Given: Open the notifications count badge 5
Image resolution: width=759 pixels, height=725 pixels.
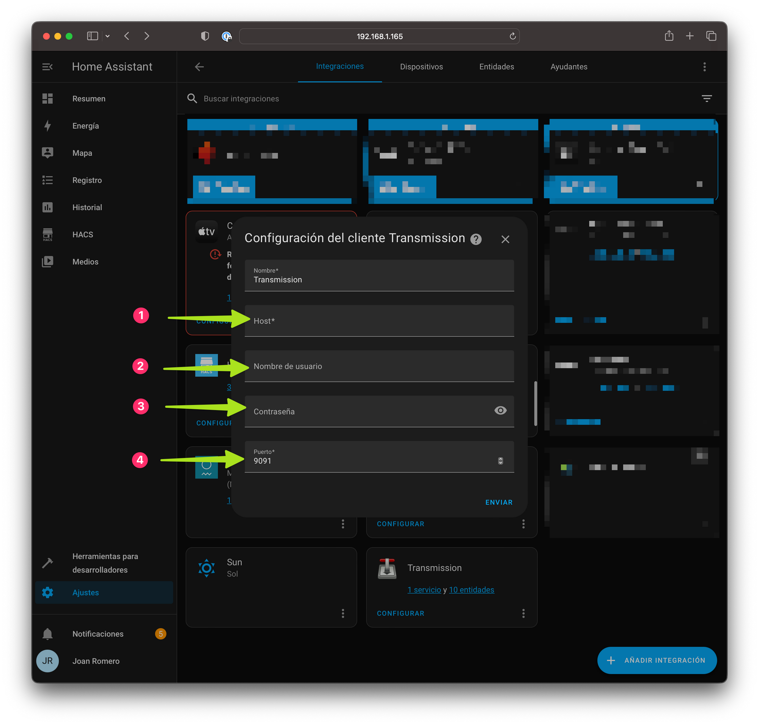Looking at the screenshot, I should 161,634.
